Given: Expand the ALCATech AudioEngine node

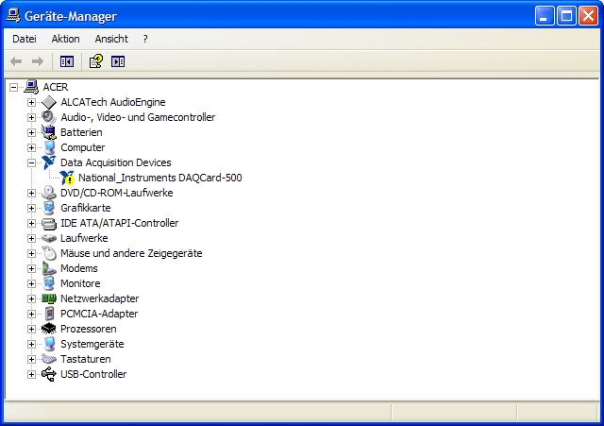Looking at the screenshot, I should click(31, 102).
